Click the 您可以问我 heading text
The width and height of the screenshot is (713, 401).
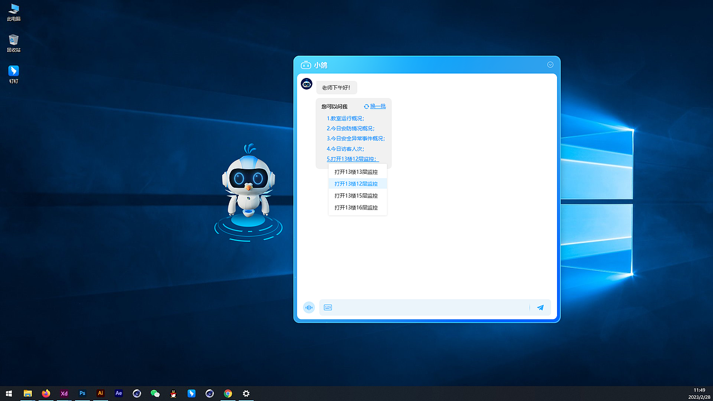coord(334,106)
